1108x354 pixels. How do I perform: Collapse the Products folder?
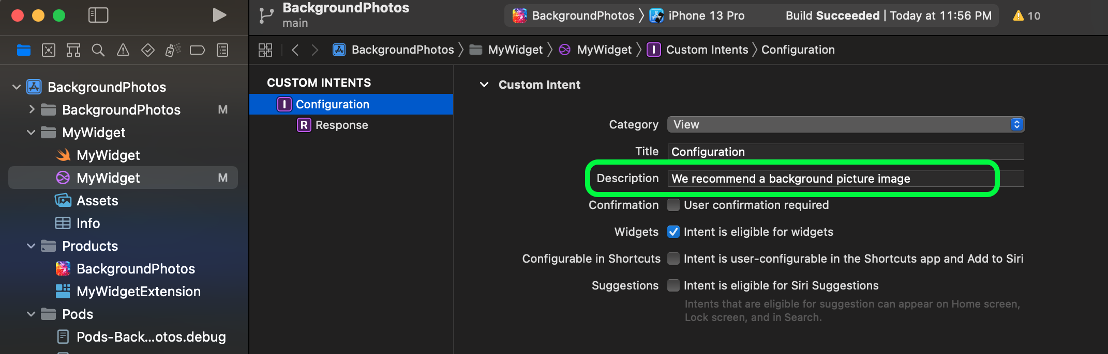pyautogui.click(x=31, y=246)
